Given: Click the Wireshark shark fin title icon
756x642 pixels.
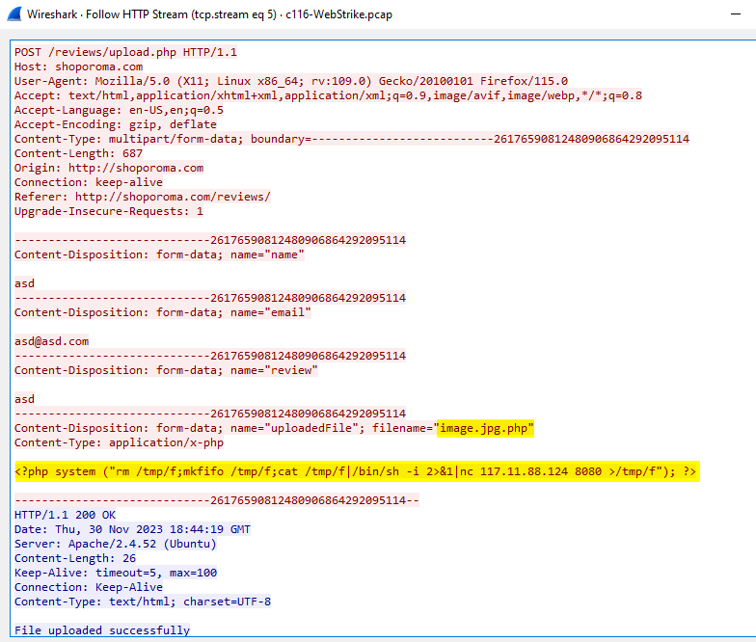Looking at the screenshot, I should (14, 13).
